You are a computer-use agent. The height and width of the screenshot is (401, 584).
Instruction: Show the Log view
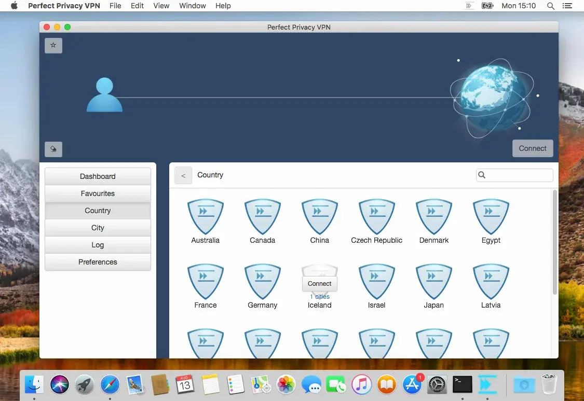click(98, 245)
